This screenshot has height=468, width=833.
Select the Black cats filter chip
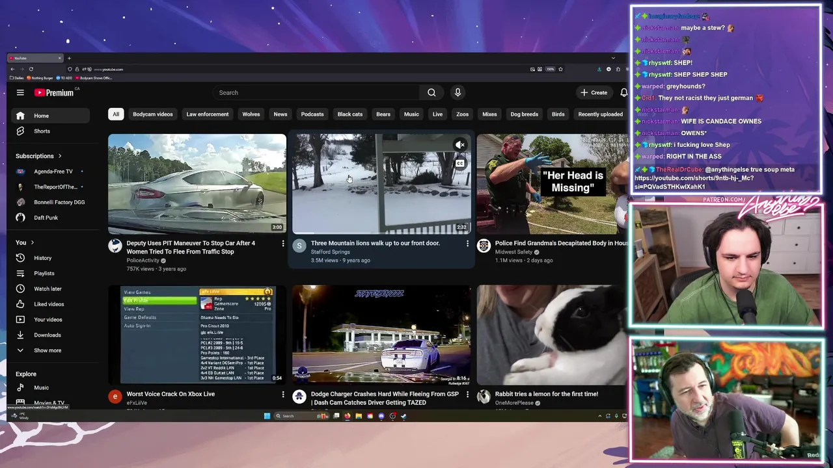(x=350, y=114)
